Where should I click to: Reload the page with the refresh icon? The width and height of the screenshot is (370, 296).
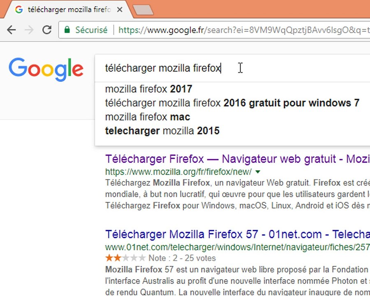click(47, 30)
